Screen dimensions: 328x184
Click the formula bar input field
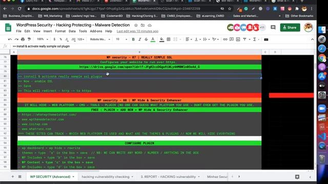(x=163, y=46)
